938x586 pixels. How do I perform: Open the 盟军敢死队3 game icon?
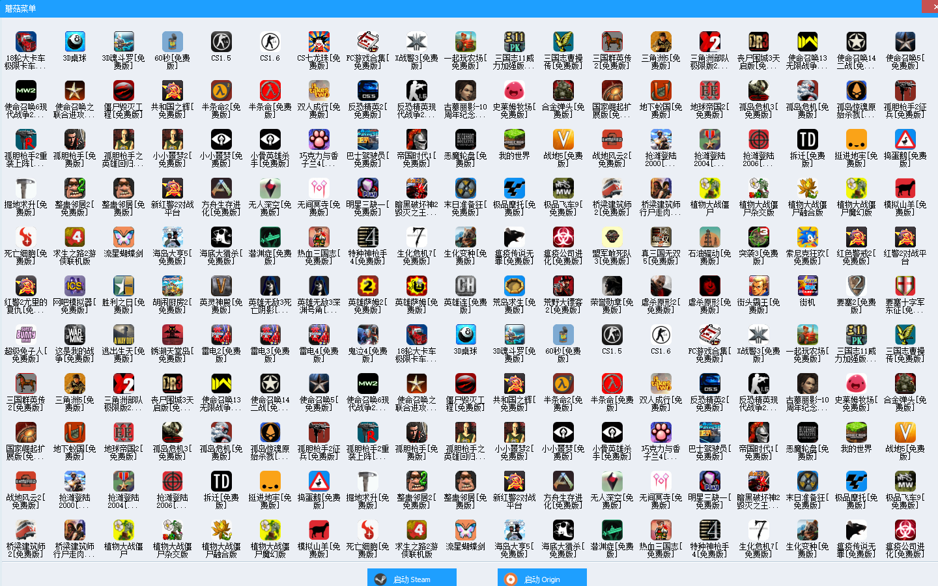click(x=612, y=238)
